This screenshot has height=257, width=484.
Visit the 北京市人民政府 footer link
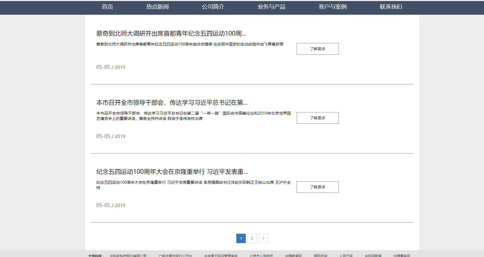261,256
